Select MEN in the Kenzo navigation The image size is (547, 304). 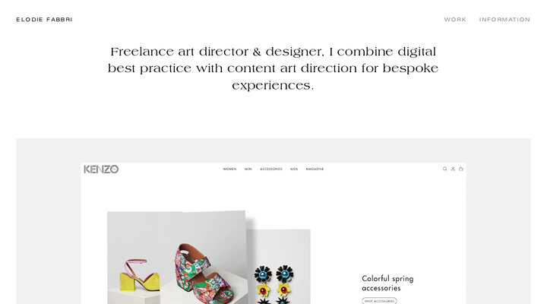(248, 169)
